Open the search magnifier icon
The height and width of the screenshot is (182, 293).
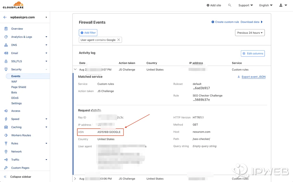click(230, 5)
